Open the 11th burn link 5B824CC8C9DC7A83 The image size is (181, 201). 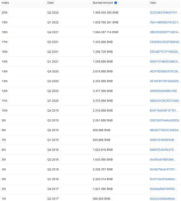[x=165, y=101]
